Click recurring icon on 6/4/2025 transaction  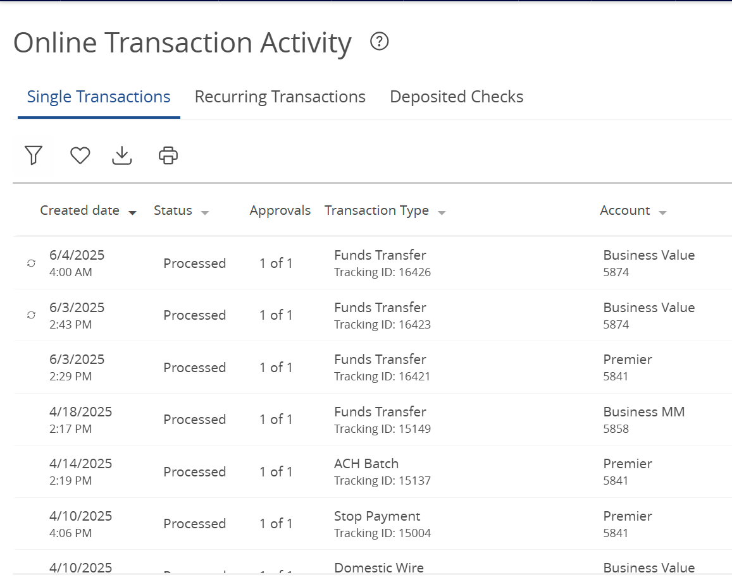(31, 263)
